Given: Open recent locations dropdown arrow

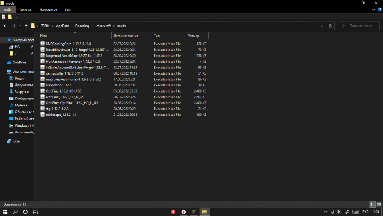Looking at the screenshot, I should pos(20,26).
